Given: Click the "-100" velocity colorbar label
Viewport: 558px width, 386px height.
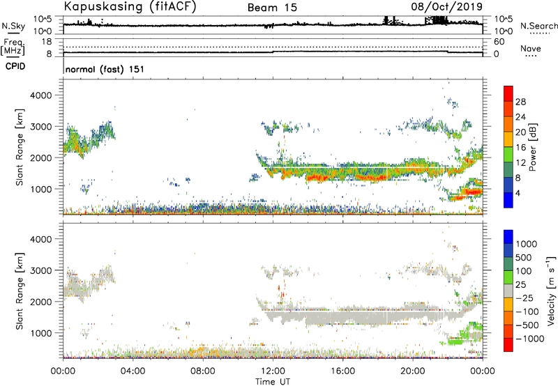Looking at the screenshot, I should point(527,311).
